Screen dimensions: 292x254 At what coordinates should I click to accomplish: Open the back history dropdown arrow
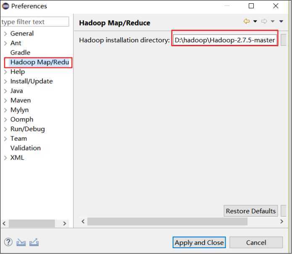(255, 21)
